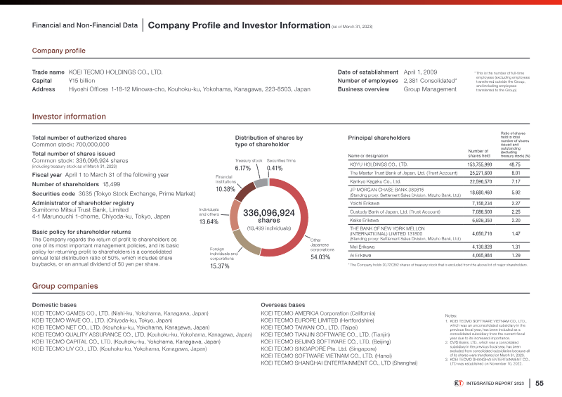Click the securities code 3635 line
The height and width of the screenshot is (397, 562).
pyautogui.click(x=114, y=194)
